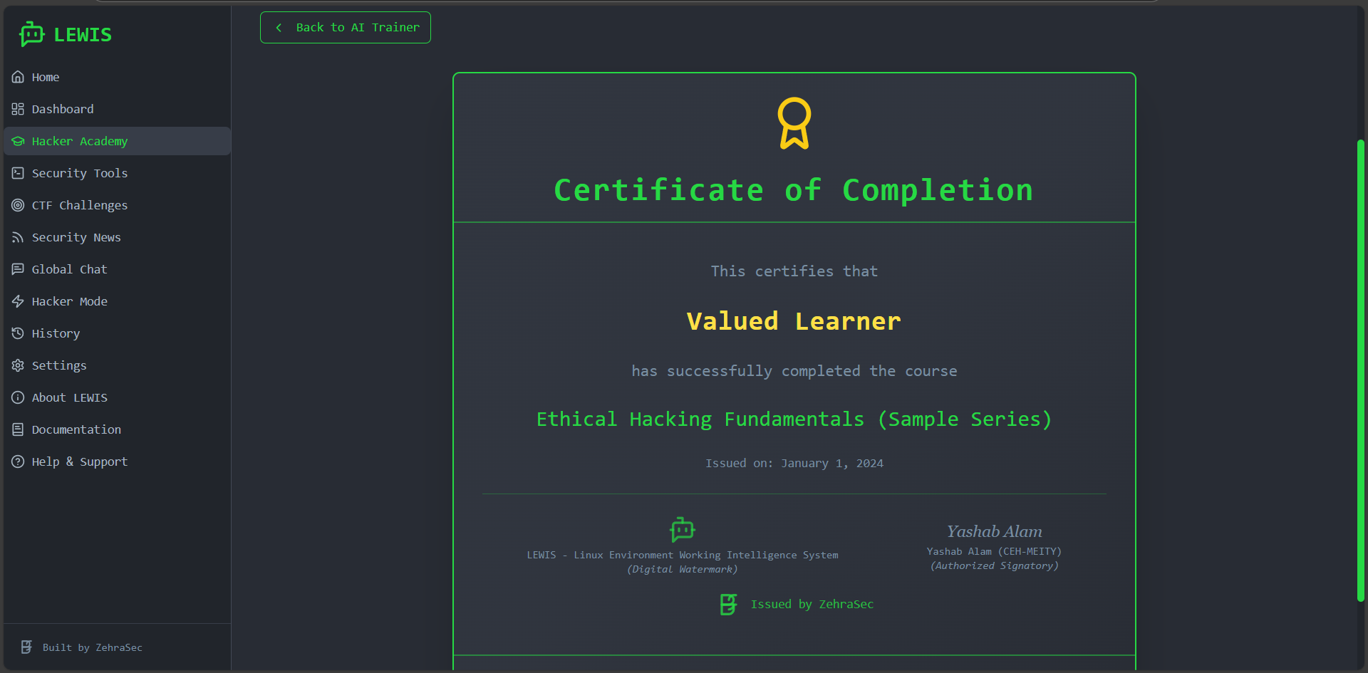Select Help & Support menu item
The height and width of the screenshot is (673, 1368).
[x=79, y=461]
